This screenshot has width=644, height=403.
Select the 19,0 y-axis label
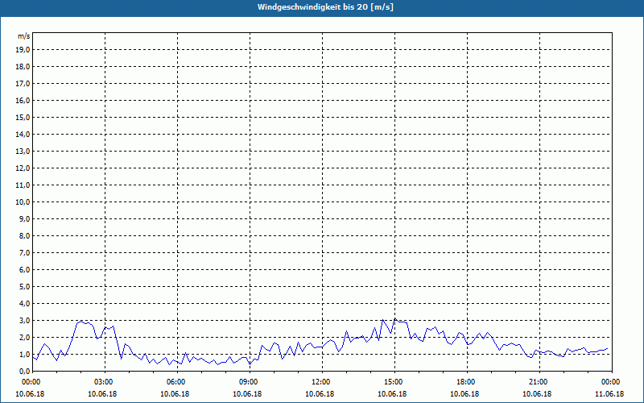[23, 49]
